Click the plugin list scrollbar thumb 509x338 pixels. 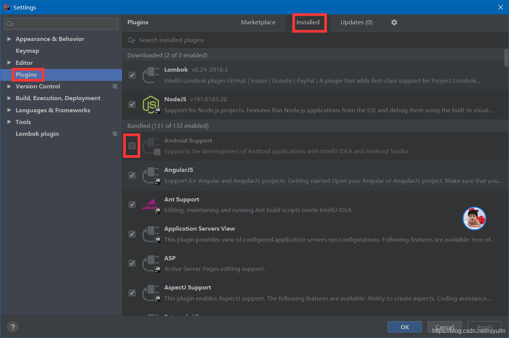click(x=506, y=58)
